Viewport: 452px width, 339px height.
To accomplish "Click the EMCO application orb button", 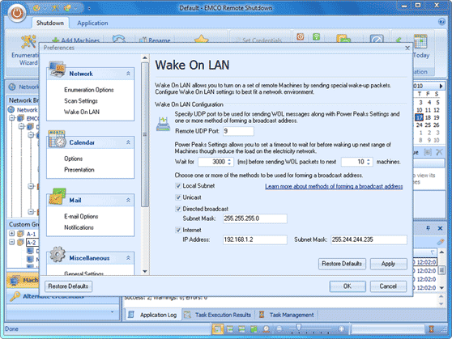I will tap(17, 13).
